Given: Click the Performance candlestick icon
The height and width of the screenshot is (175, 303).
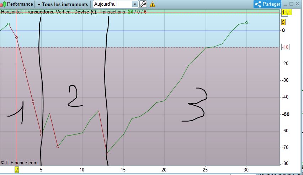Looking at the screenshot, I should (x=3, y=4).
